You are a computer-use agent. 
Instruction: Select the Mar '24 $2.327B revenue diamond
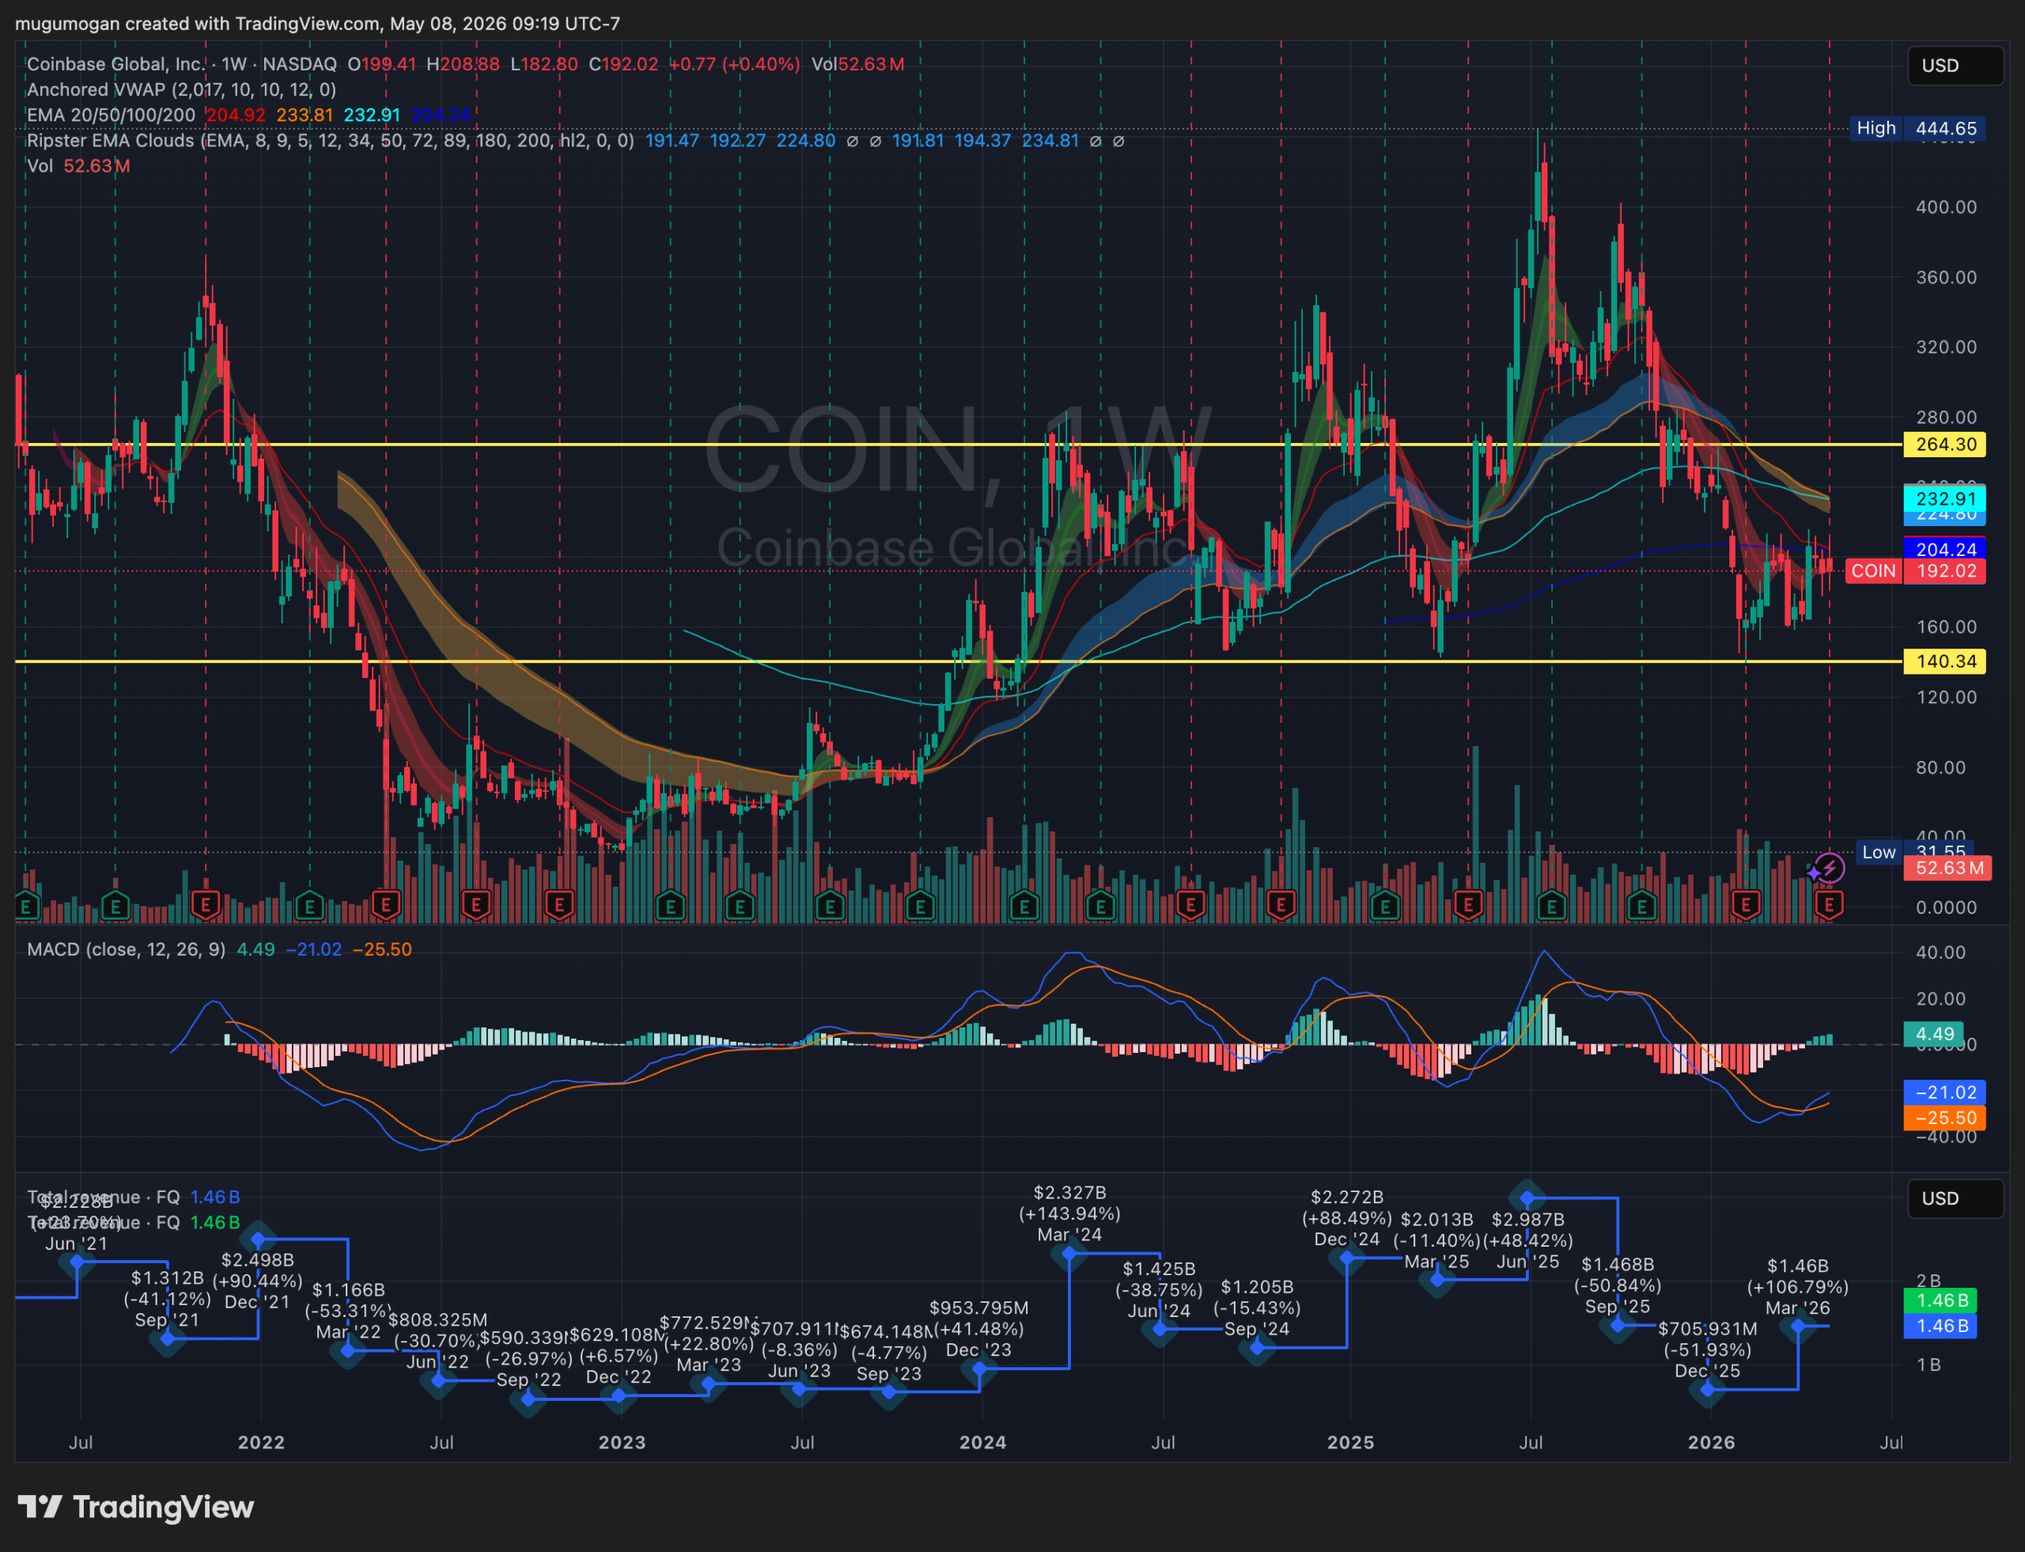(x=1069, y=1254)
